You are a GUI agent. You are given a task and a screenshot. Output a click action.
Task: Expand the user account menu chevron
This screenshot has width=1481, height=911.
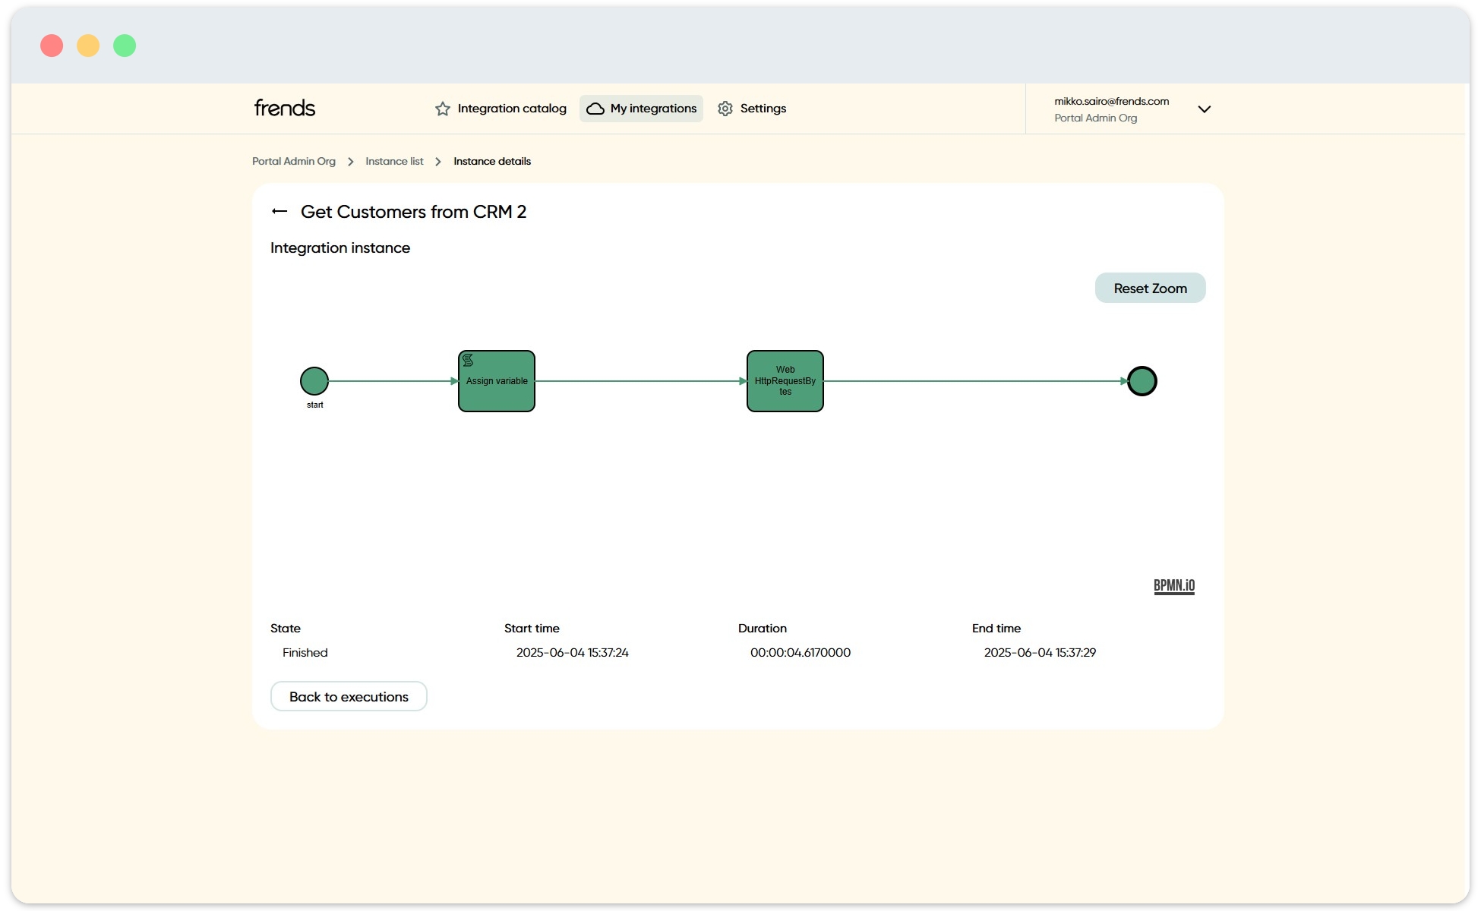click(1205, 109)
